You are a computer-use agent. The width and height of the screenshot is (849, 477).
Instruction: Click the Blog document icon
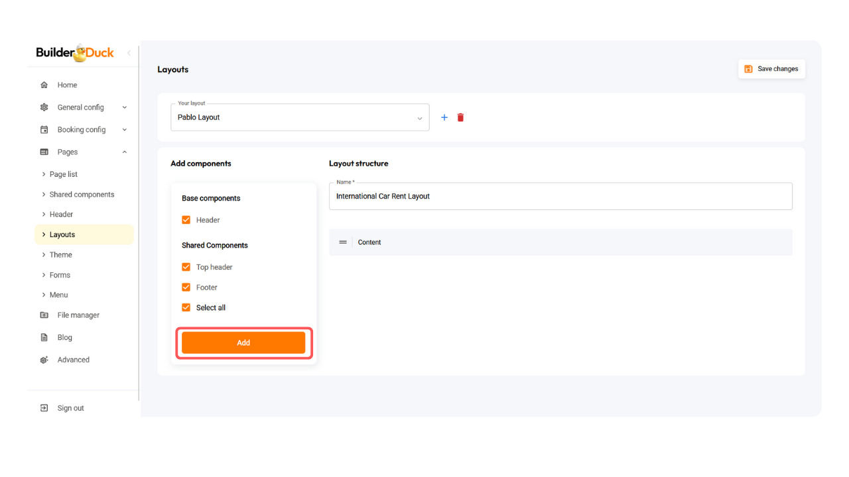[44, 337]
